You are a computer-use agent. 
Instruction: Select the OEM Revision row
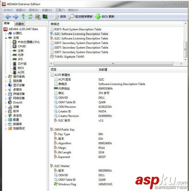(83, 107)
